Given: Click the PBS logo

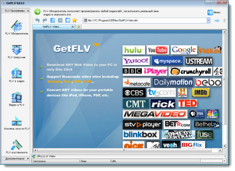Looking at the screenshot, I should click(x=197, y=114).
